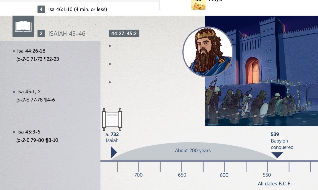Click the open book icon
The height and width of the screenshot is (190, 318).
tap(23, 26)
